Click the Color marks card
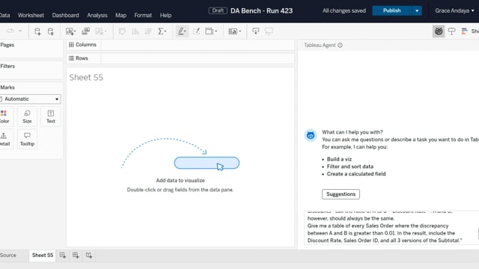The width and height of the screenshot is (479, 269). pos(4,117)
